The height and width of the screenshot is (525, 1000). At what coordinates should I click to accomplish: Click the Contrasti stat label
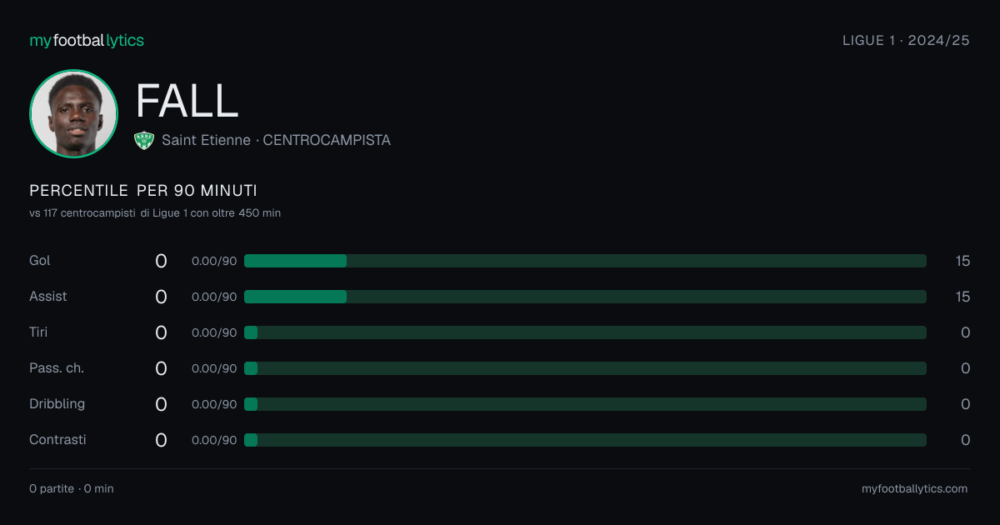point(57,440)
